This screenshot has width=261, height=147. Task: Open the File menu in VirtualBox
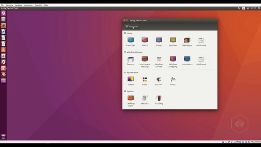click(2, 5)
